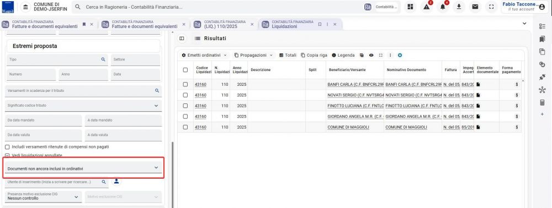Open Presenza motivo esclusione CIG dropdown

[x=44, y=196]
